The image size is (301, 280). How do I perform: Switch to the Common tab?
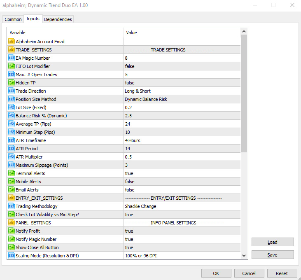coord(13,19)
